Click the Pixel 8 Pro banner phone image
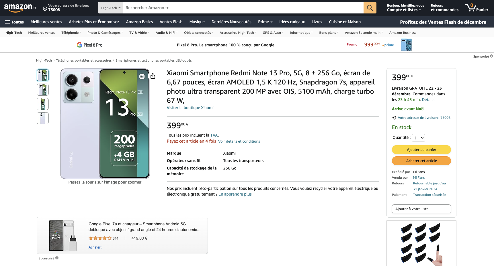The height and width of the screenshot is (266, 494). point(406,45)
